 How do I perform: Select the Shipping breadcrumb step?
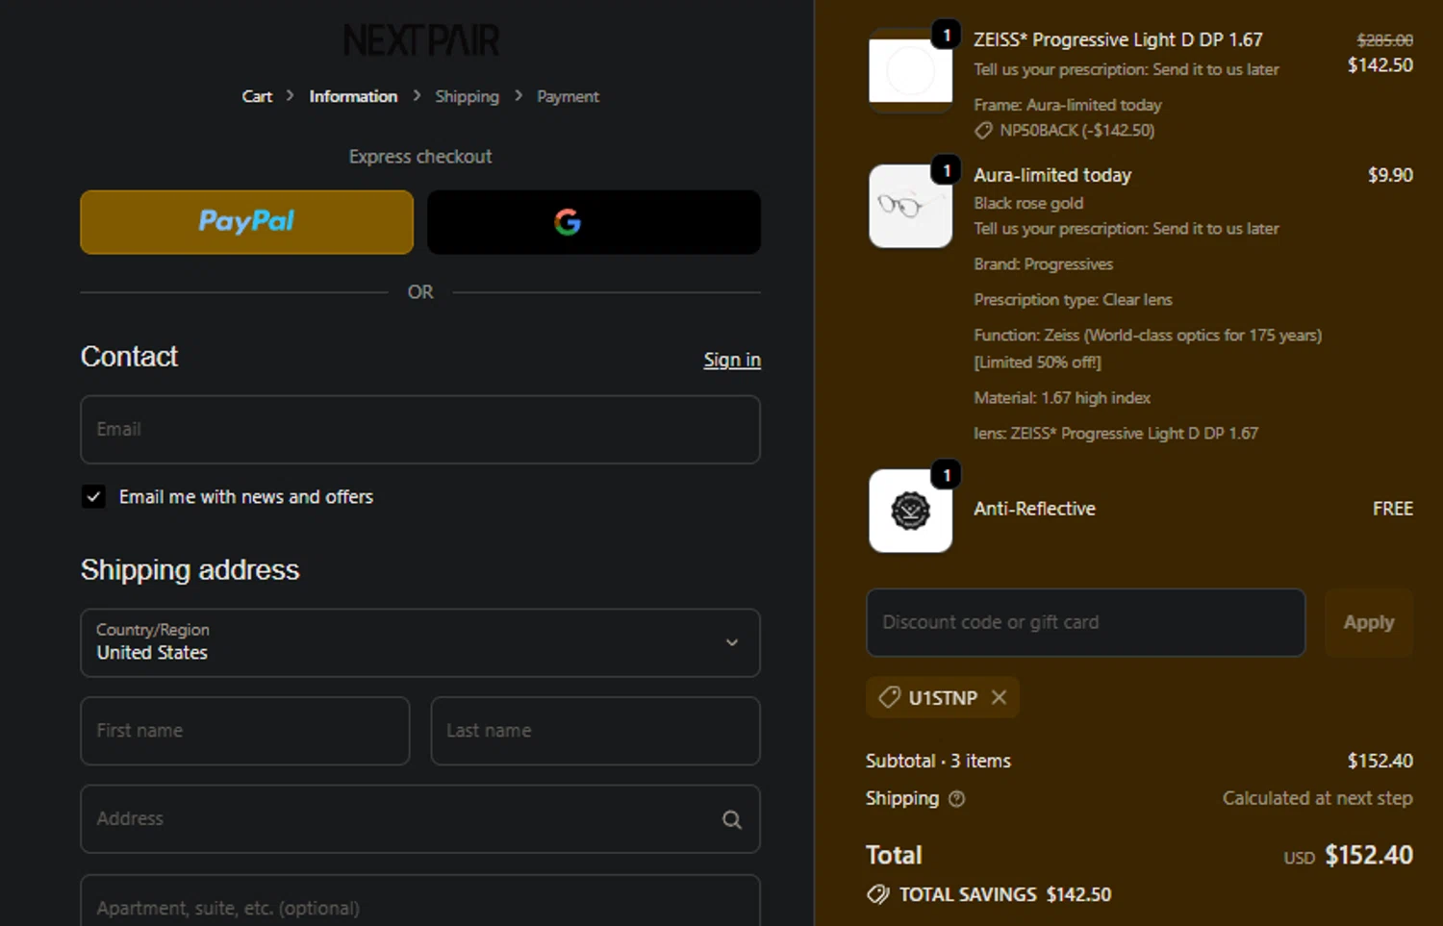point(467,96)
